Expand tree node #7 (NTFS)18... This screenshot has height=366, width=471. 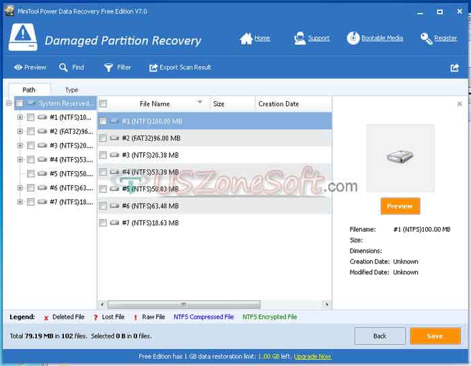point(20,202)
